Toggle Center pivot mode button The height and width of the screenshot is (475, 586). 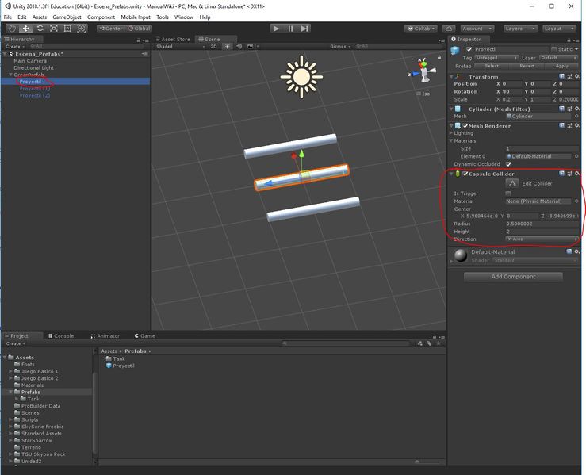(111, 29)
